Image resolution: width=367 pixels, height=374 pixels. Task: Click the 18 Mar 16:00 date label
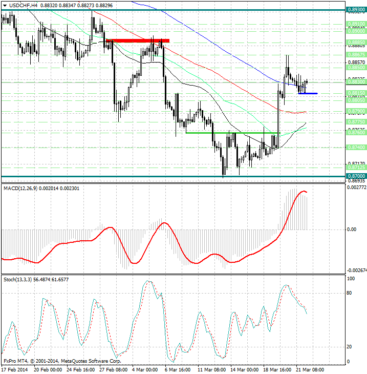click(277, 370)
